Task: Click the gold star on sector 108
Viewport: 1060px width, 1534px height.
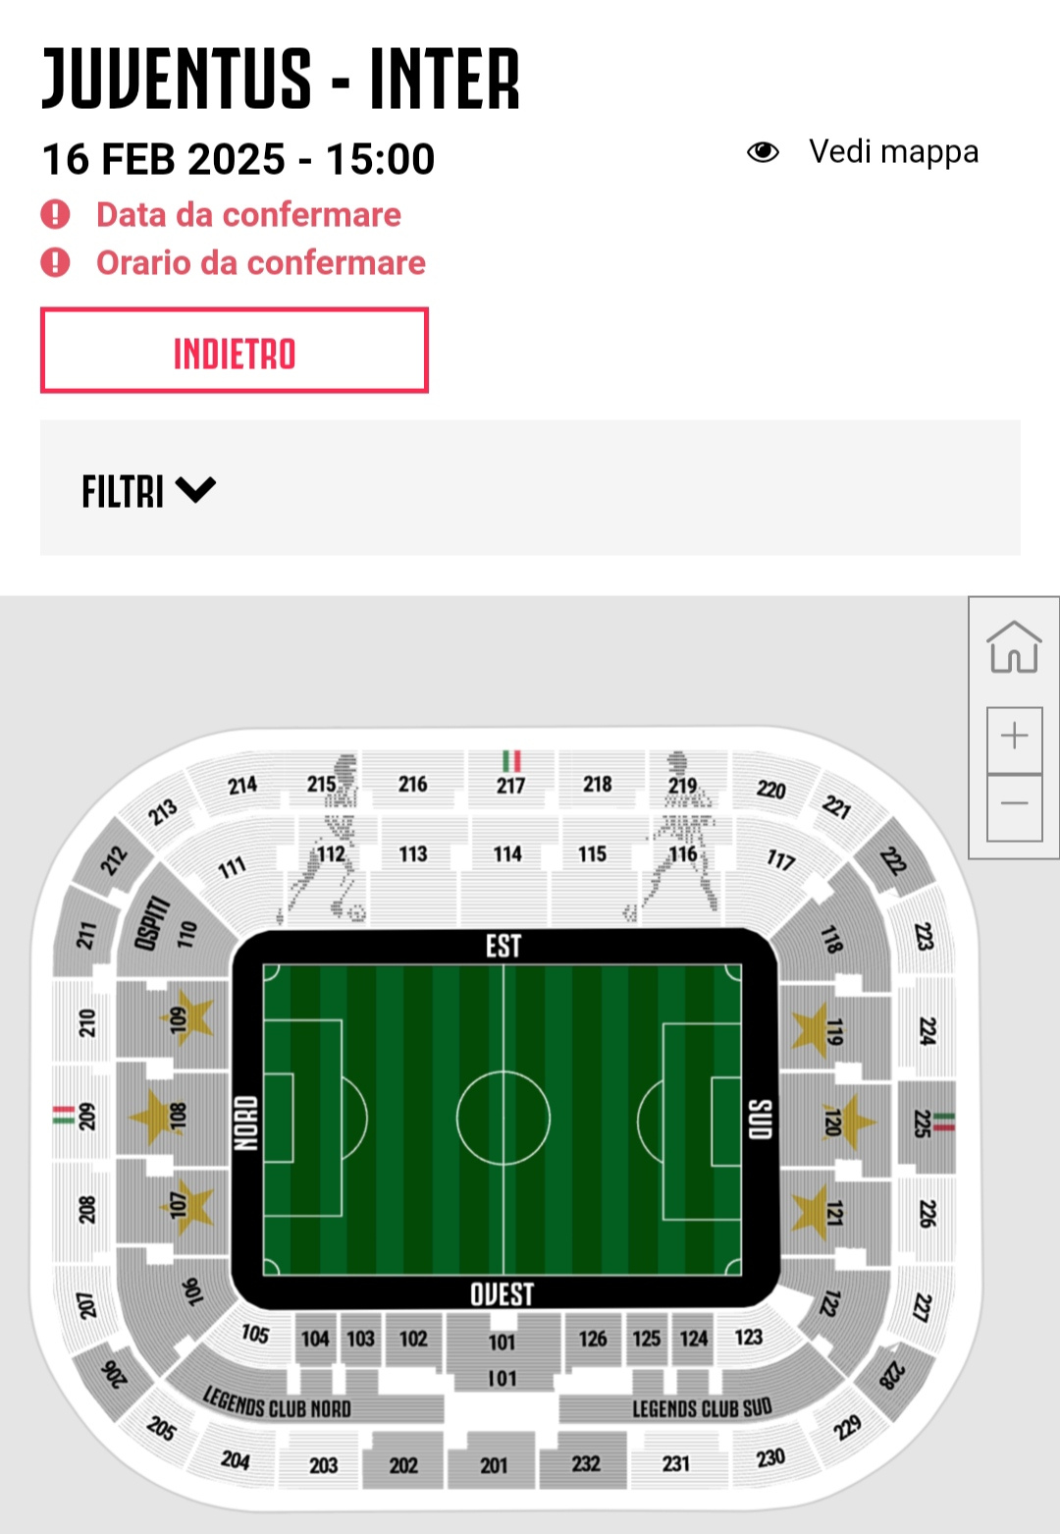Action: (152, 1116)
